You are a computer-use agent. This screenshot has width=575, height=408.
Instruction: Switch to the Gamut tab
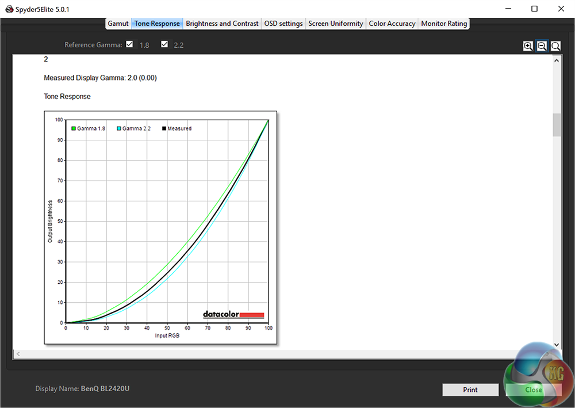click(118, 24)
